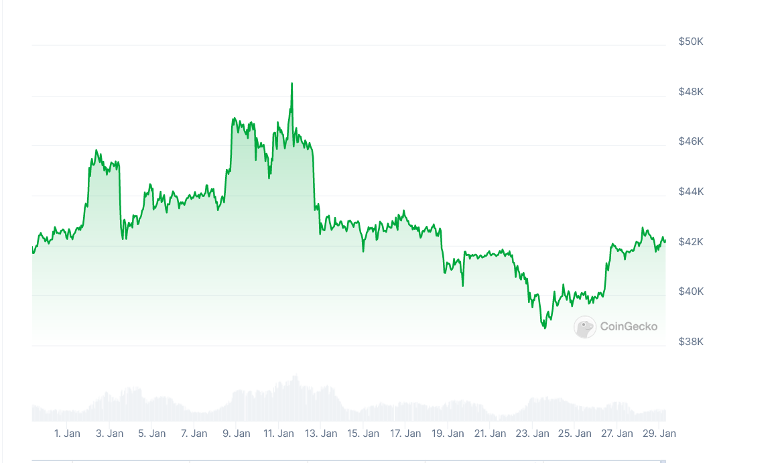
Task: Select the 1. Jan date label
Action: pos(67,434)
